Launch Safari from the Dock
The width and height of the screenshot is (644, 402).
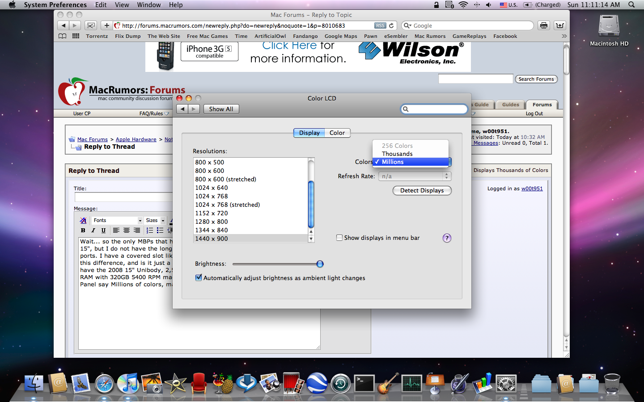(x=105, y=383)
